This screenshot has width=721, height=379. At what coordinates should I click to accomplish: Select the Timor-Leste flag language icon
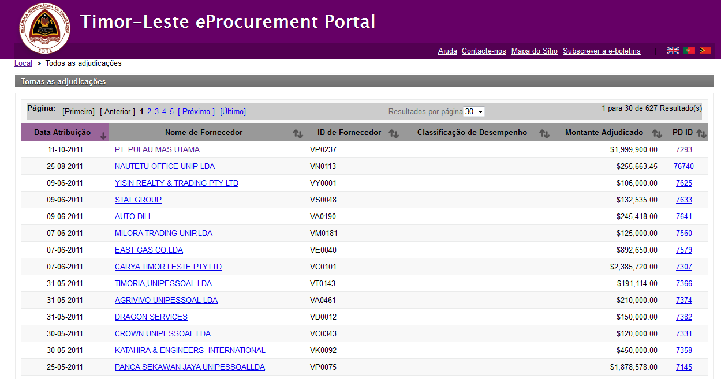(705, 51)
